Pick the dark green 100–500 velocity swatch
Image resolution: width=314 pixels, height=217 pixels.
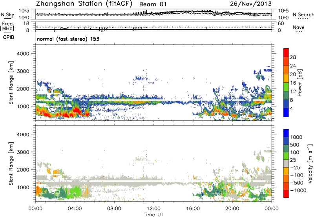tap(286, 148)
